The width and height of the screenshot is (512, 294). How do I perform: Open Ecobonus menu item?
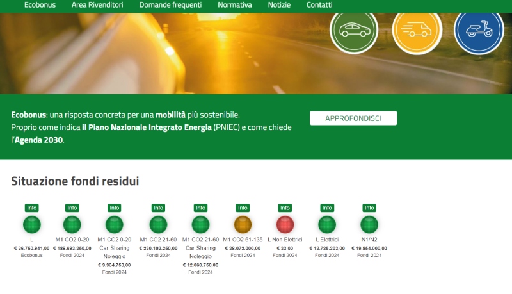click(40, 5)
